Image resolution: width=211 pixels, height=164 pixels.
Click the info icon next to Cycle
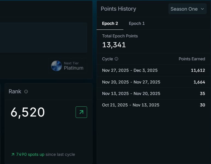pos(117,59)
